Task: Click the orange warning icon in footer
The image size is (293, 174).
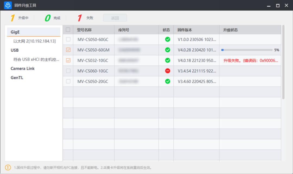Action: coord(8,168)
